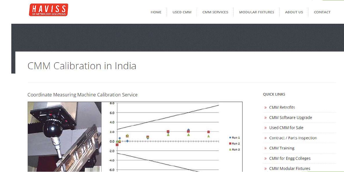This screenshot has width=344, height=172.
Task: Click the CMM Software Upgrade link
Action: coord(290,118)
